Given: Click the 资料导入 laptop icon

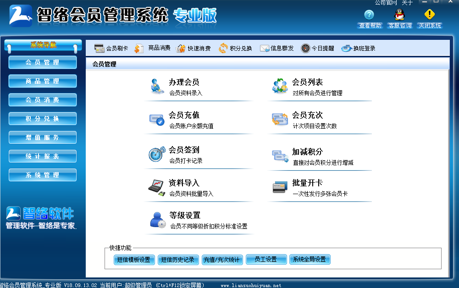Looking at the screenshot, I should click(157, 187).
